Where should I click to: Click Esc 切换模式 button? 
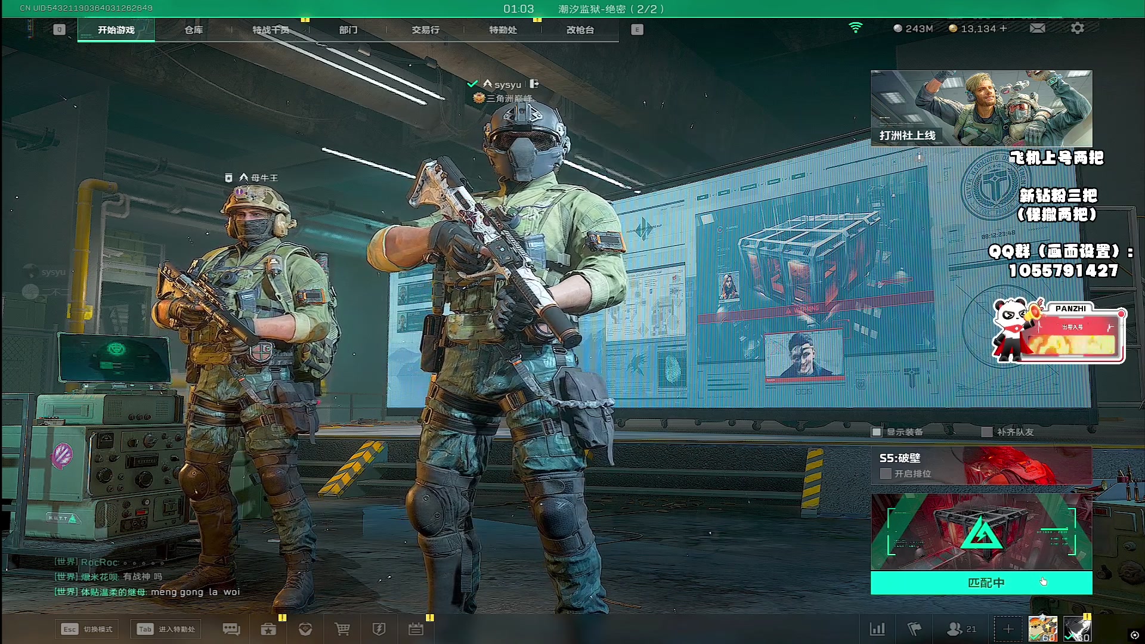click(x=88, y=629)
